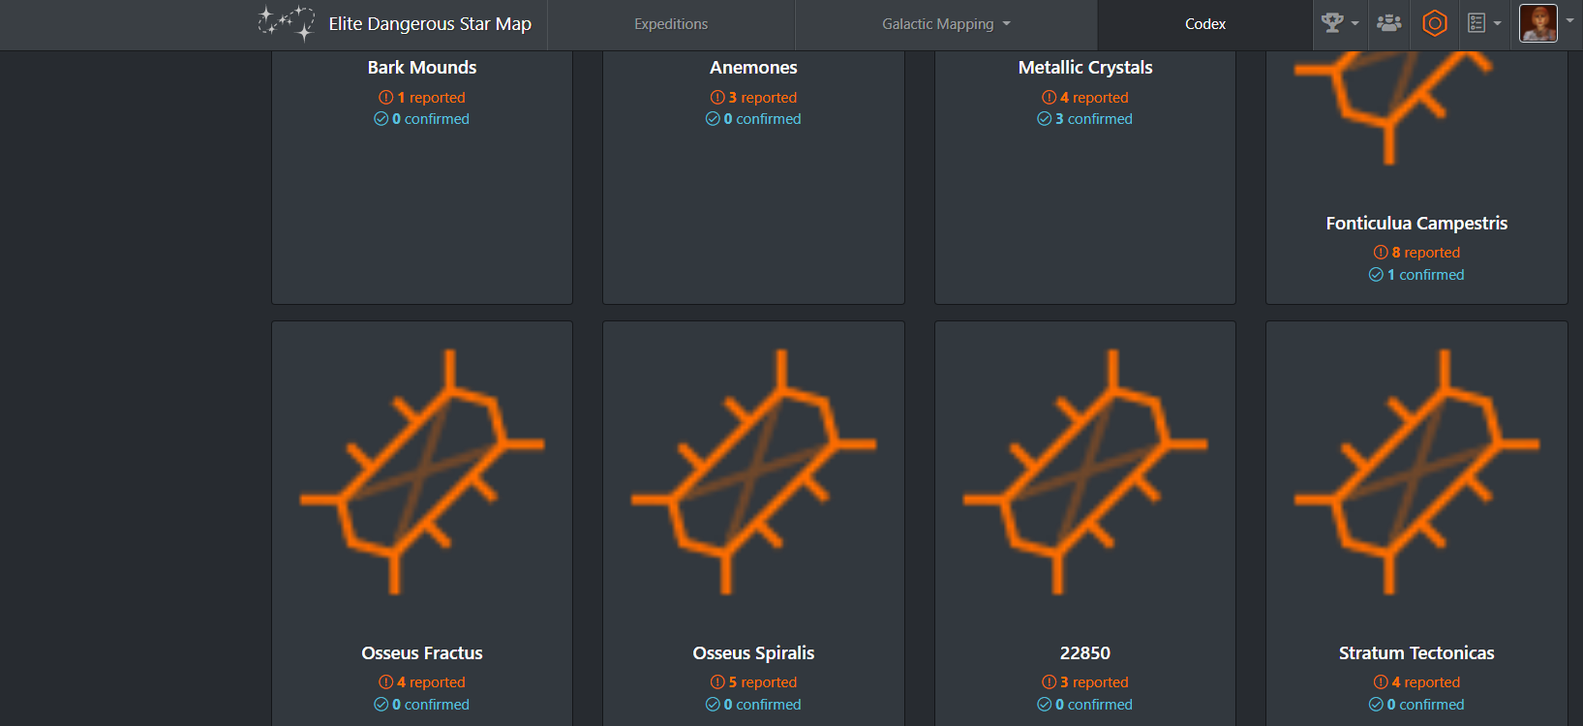Image resolution: width=1583 pixels, height=726 pixels.
Task: Open the Stratum Tectonicas title link
Action: pyautogui.click(x=1416, y=653)
